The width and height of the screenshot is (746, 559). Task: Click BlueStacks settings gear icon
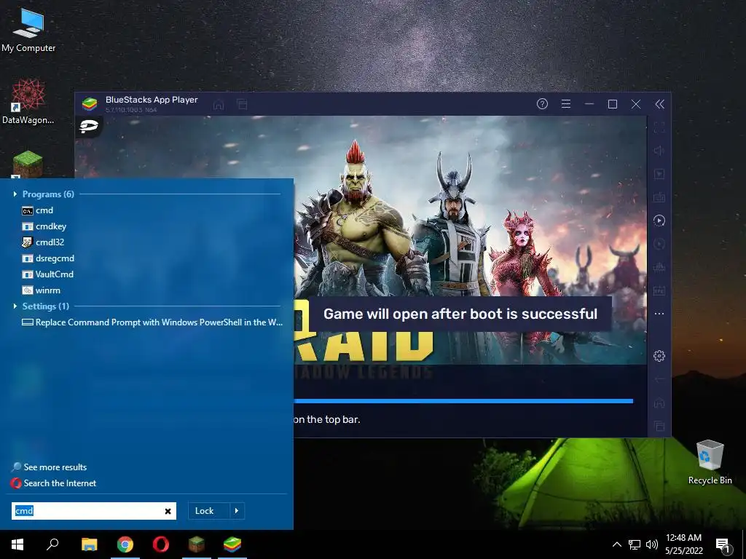click(659, 355)
